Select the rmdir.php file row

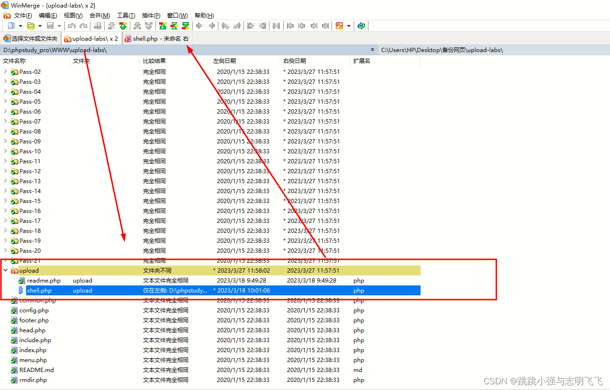click(210, 380)
